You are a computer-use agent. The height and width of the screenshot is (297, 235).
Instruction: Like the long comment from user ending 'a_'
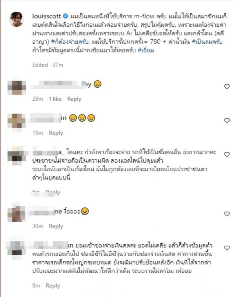pyautogui.click(x=227, y=155)
